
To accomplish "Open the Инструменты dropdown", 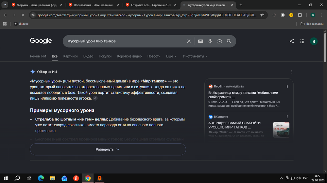I will pyautogui.click(x=195, y=56).
